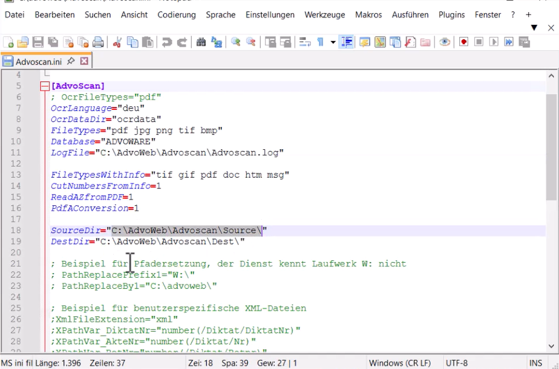559x369 pixels.
Task: Open the Makros menu
Action: 368,14
